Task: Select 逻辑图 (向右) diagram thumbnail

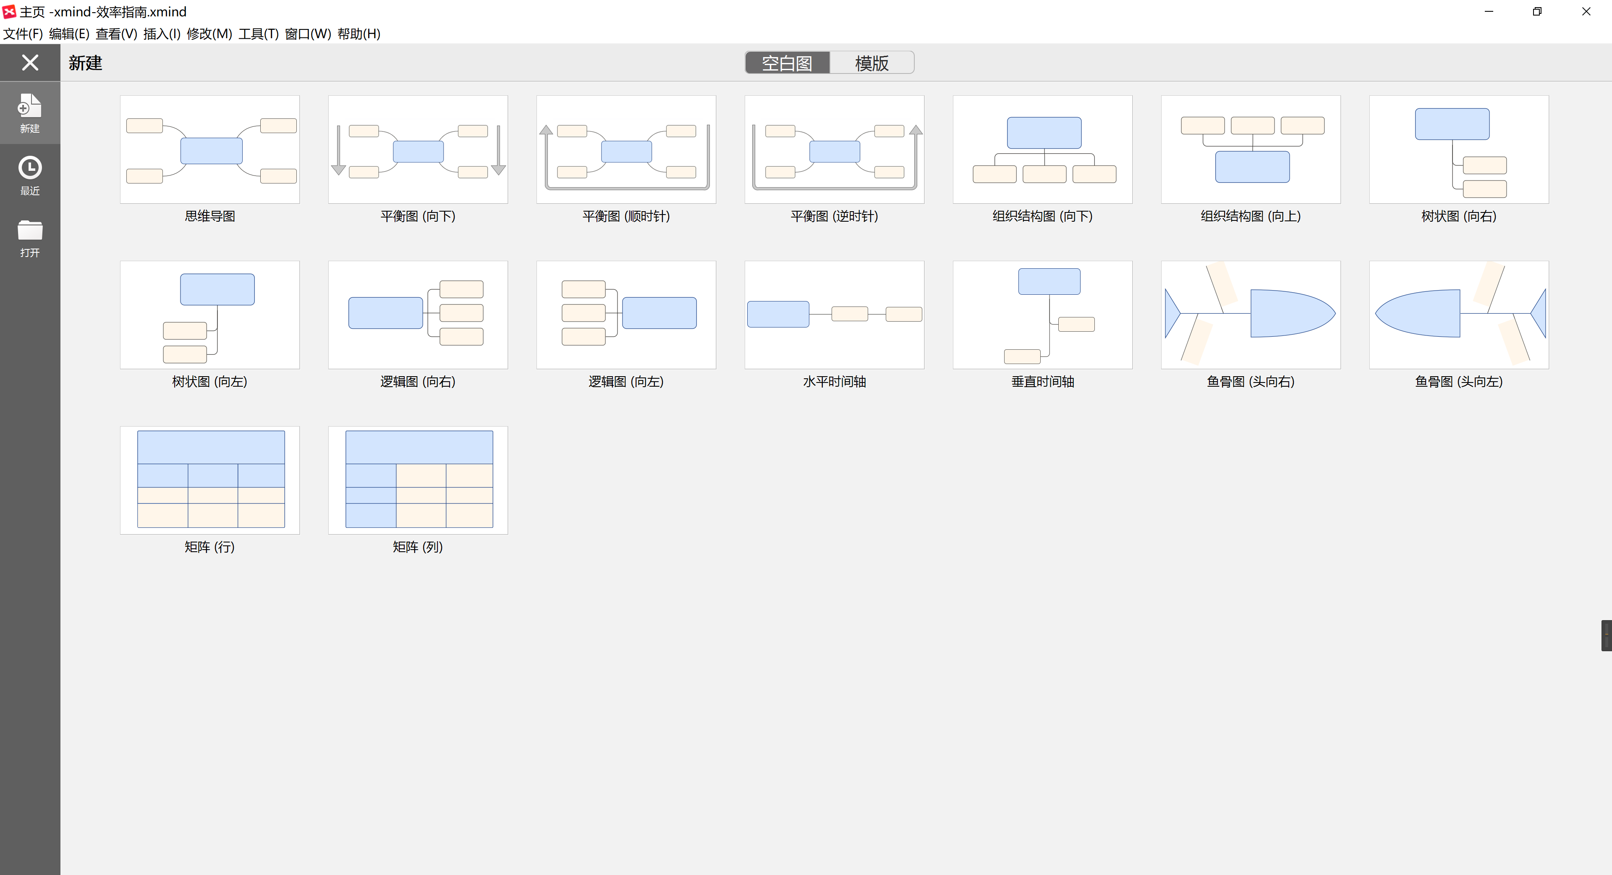Action: (417, 315)
